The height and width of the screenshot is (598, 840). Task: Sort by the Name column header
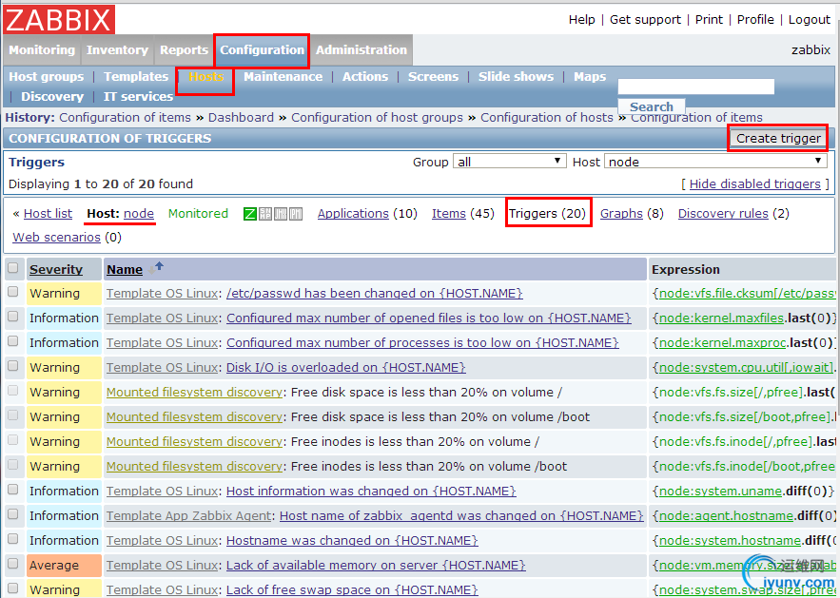click(x=125, y=269)
